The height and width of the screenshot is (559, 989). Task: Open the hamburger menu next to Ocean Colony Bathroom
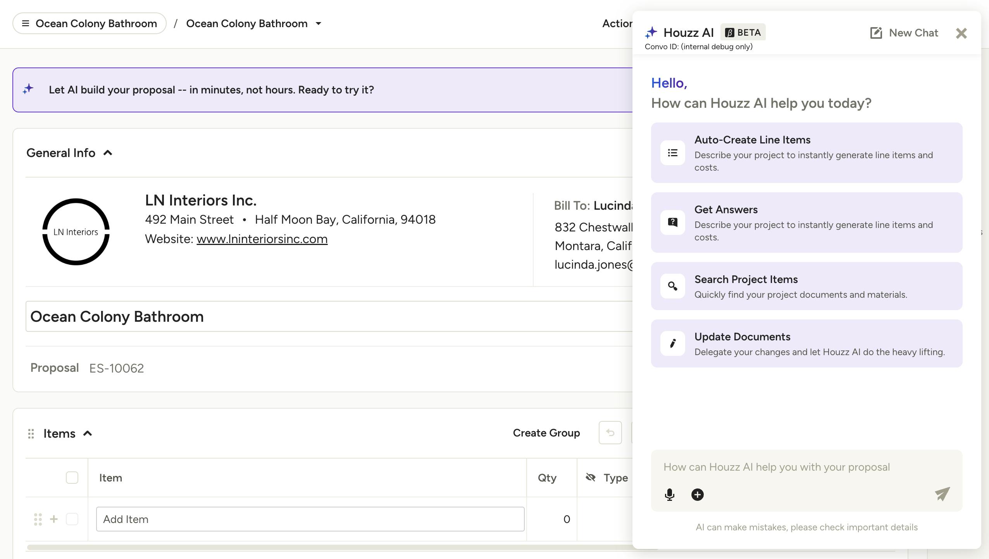pyautogui.click(x=26, y=24)
